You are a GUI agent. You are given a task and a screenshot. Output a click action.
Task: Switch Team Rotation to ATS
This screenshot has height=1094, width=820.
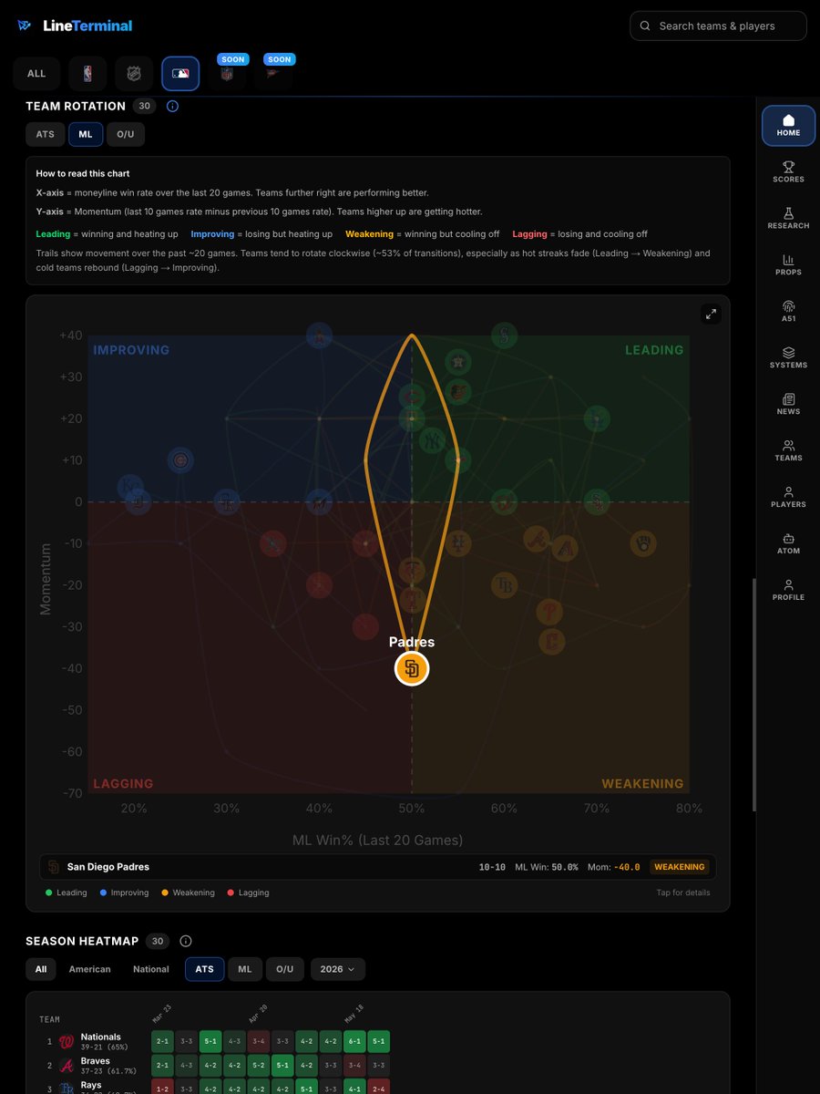tap(46, 134)
